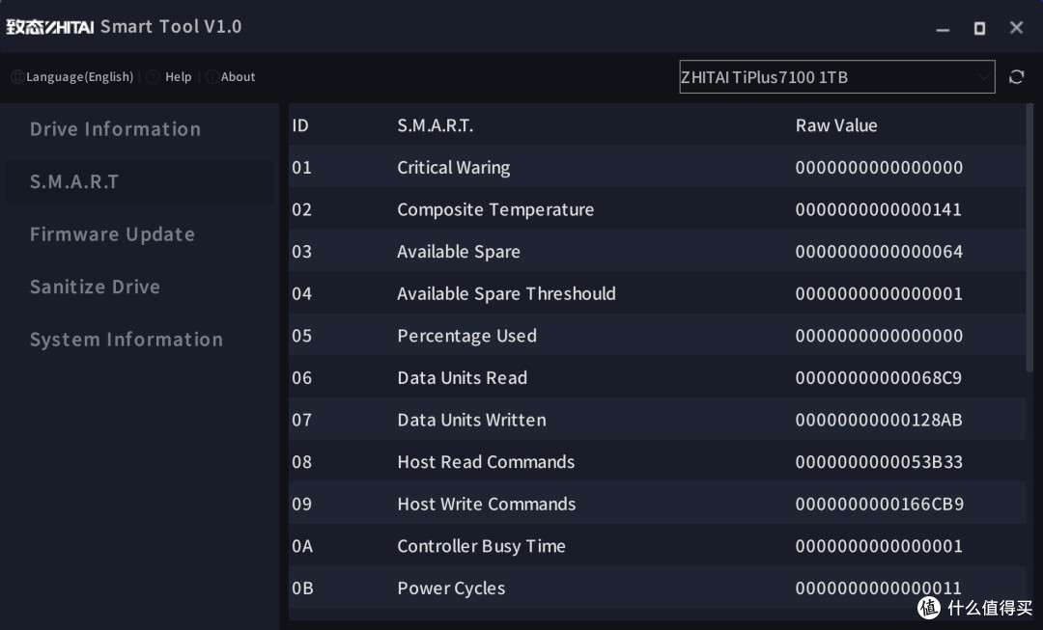Click the S.M.A.R.T. table vertical scrollbar

1029,237
